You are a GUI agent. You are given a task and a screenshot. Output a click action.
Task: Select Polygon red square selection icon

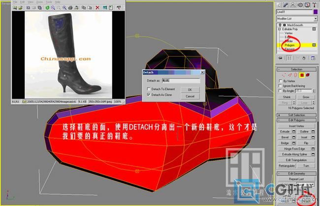(302, 75)
